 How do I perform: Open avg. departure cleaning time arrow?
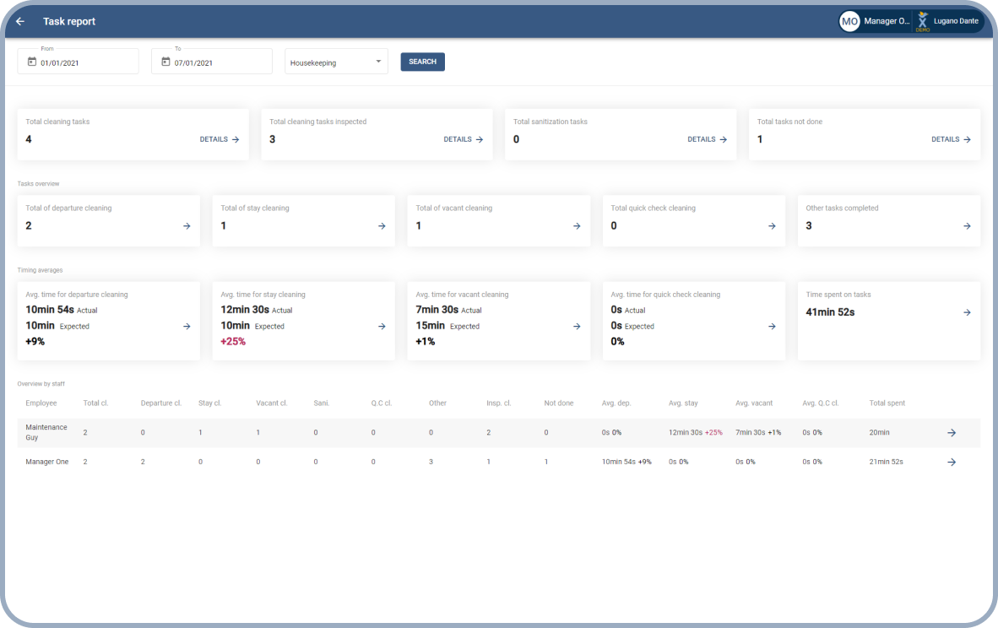187,326
